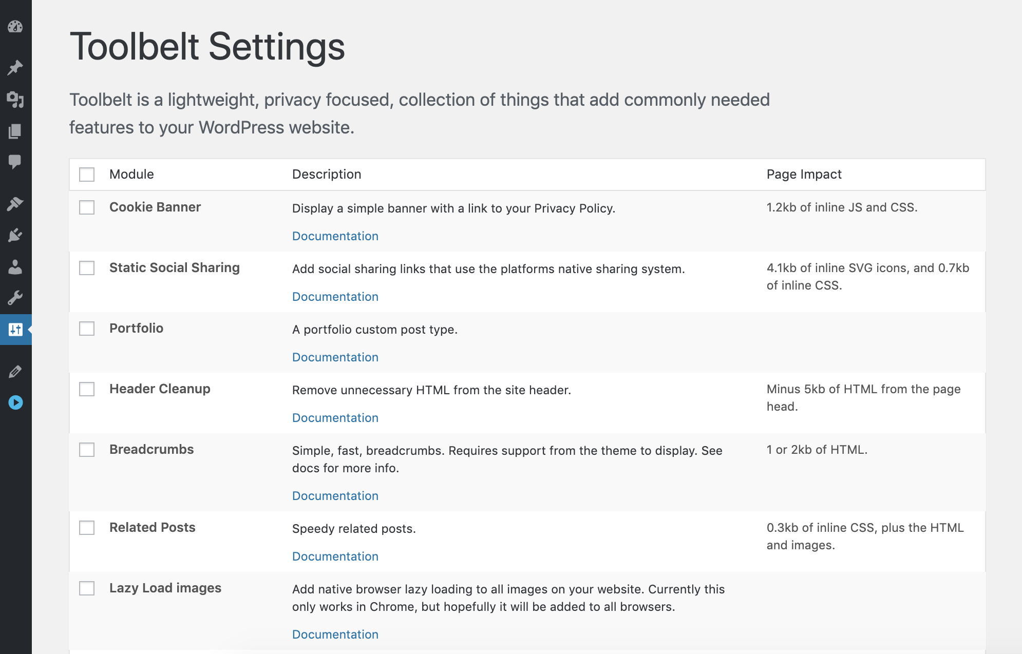Tick the Static Social Sharing checkbox

[87, 268]
